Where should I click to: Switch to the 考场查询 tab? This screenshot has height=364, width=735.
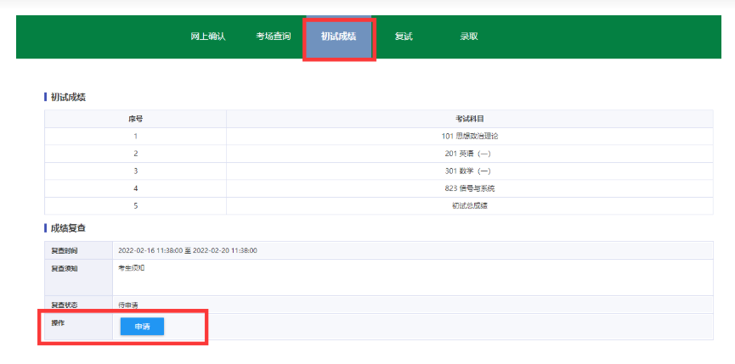[x=274, y=36]
